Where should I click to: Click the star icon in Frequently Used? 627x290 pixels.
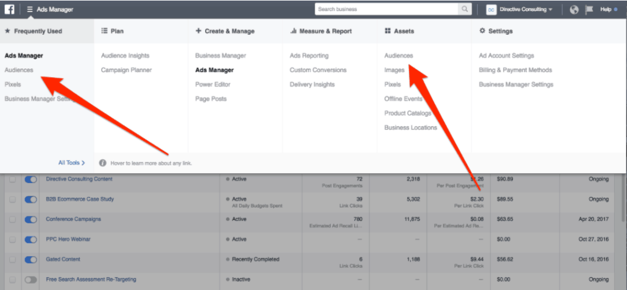tap(7, 31)
